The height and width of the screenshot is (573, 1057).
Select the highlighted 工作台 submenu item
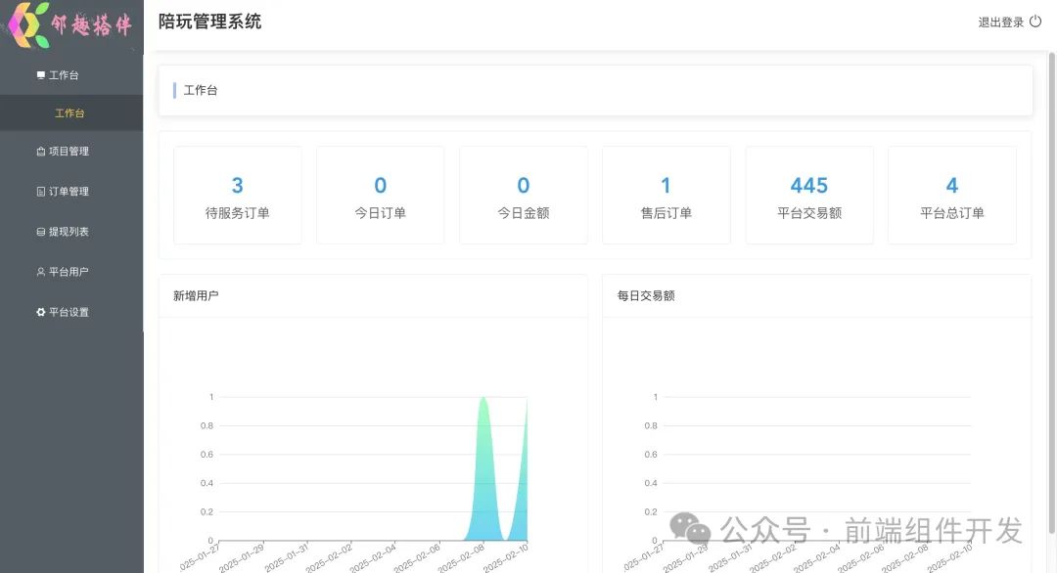pyautogui.click(x=71, y=113)
